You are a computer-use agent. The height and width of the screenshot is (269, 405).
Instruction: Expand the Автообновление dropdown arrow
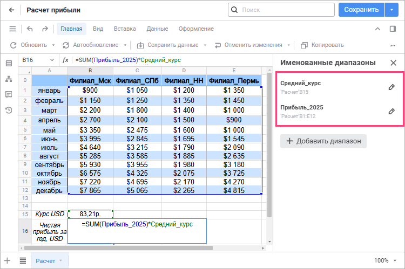[x=125, y=45]
